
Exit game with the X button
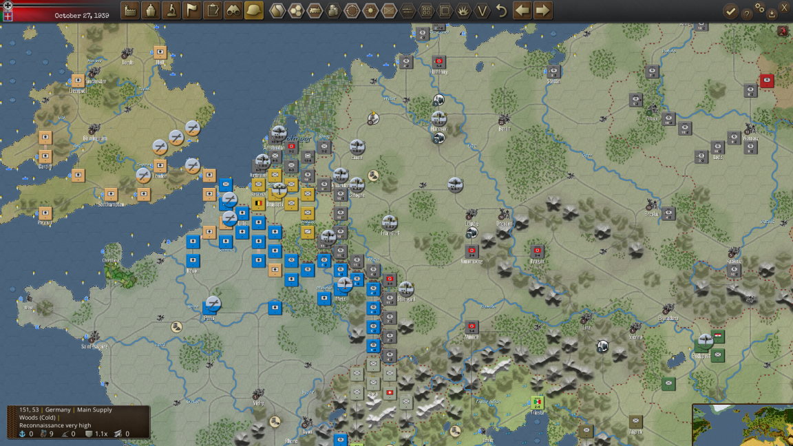coord(785,8)
